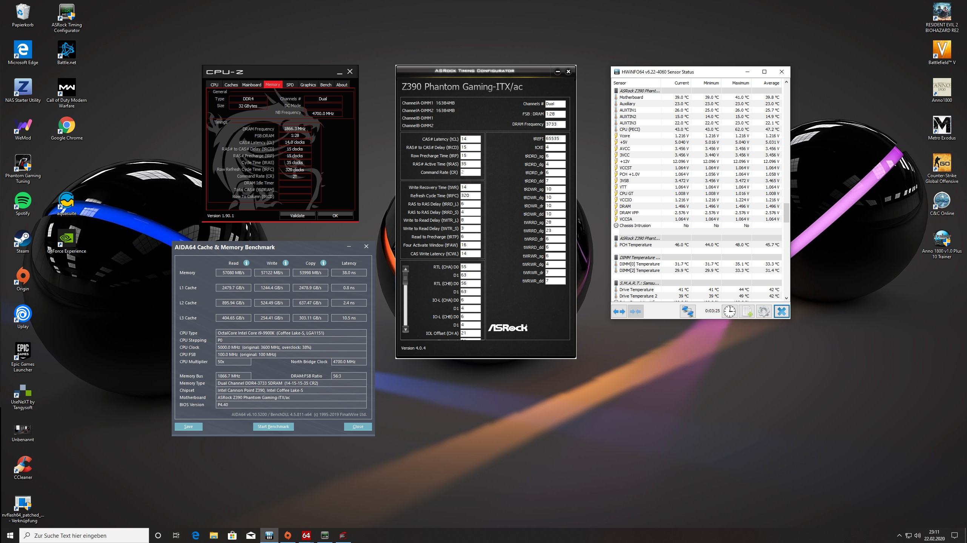The image size is (967, 543).
Task: Click the Refresh Cycle Time (tRFC) field
Action: tap(470, 196)
